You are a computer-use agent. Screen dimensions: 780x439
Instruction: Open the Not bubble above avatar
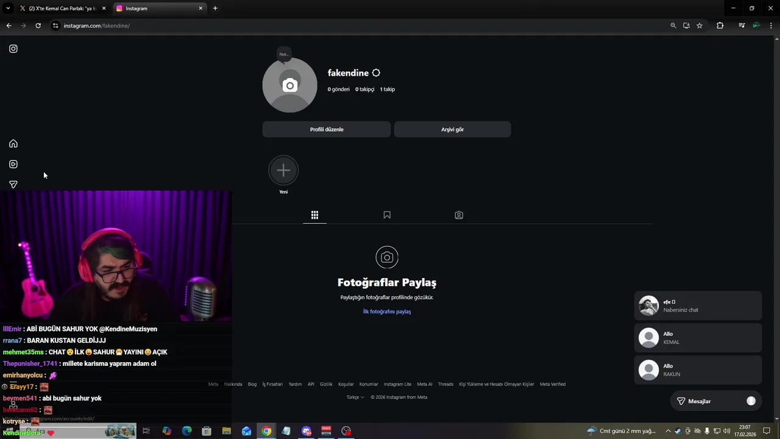tap(284, 54)
